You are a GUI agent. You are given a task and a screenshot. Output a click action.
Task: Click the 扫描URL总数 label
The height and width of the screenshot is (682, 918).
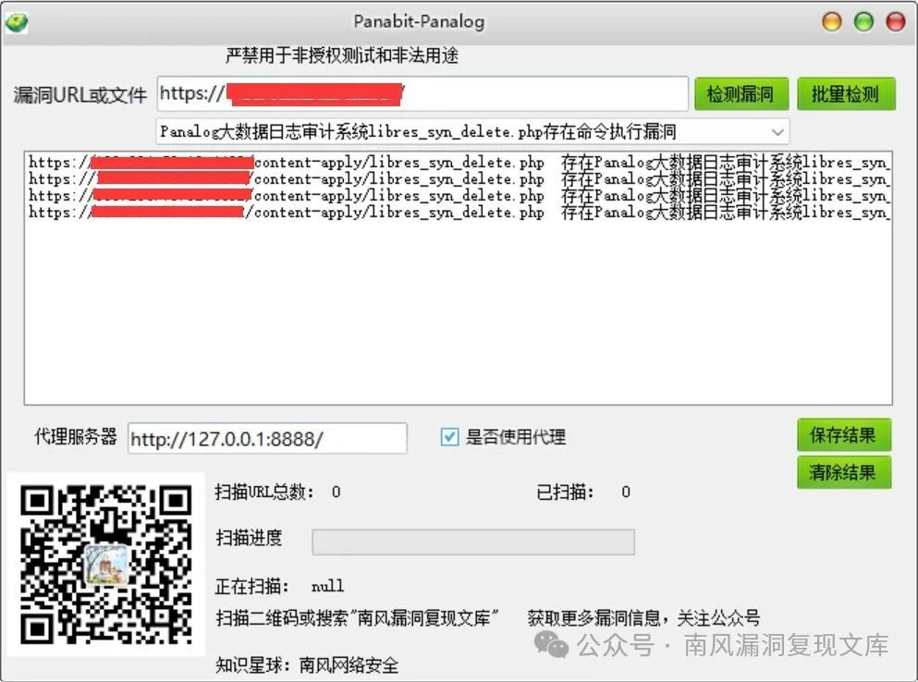point(264,493)
